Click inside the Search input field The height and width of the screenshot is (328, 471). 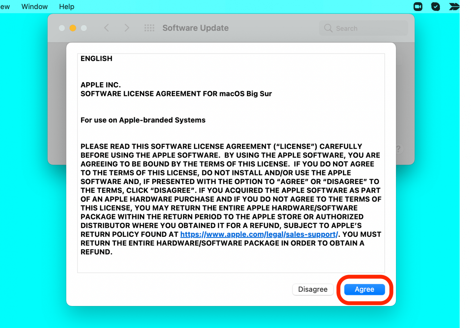(x=362, y=28)
